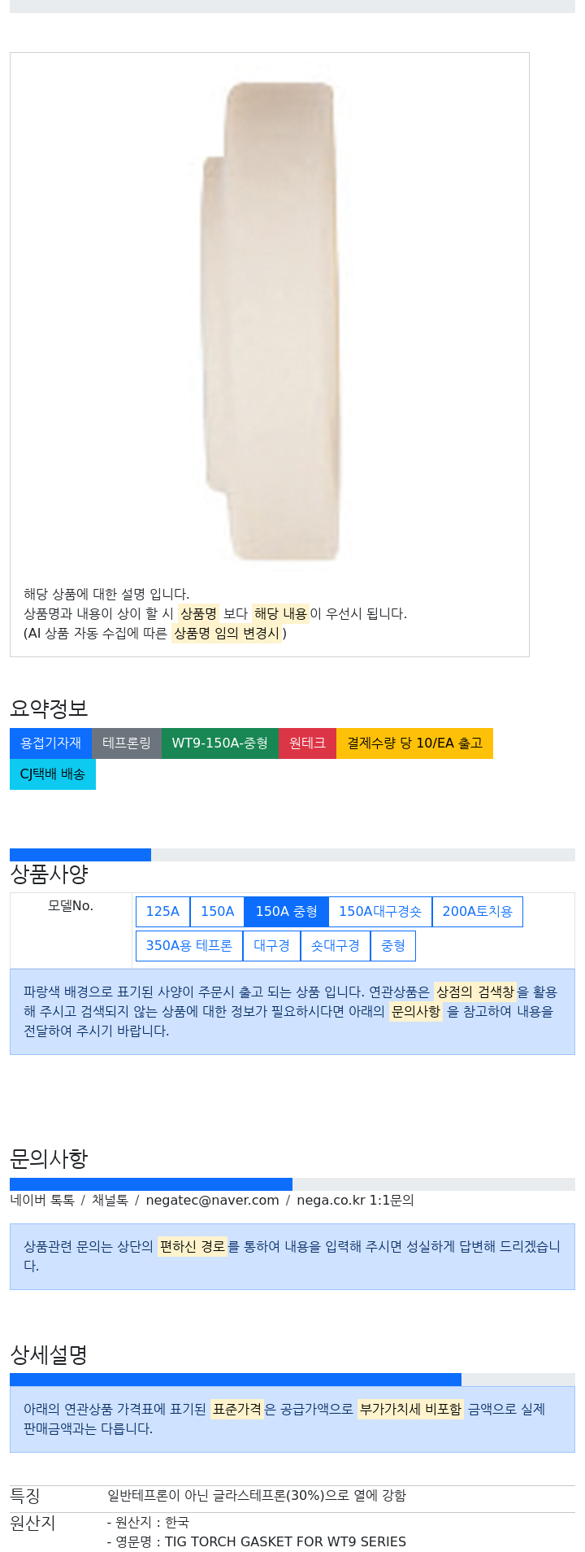Select 350A용 테프론 option
585x1552 pixels.
tap(188, 945)
